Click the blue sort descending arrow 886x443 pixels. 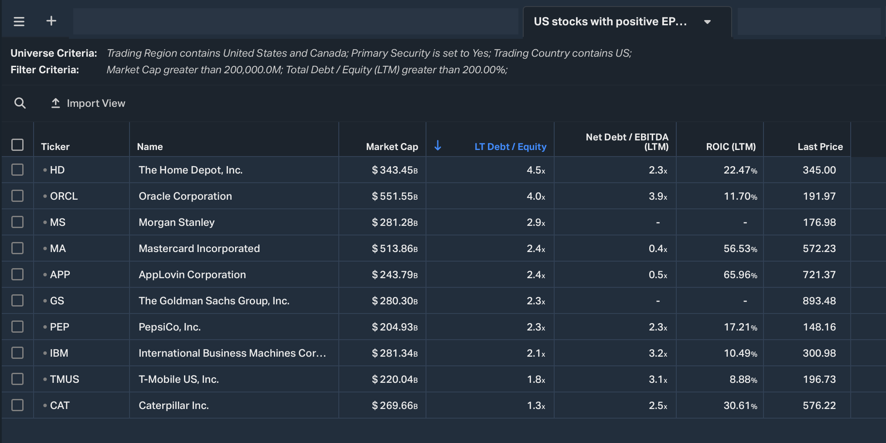pos(438,146)
